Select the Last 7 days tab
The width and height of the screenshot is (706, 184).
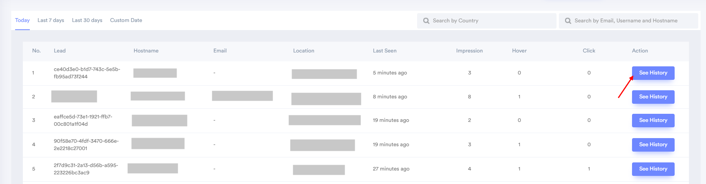(x=51, y=20)
